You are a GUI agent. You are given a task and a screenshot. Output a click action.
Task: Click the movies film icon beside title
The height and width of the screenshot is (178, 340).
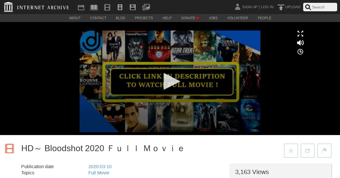[x=9, y=149]
